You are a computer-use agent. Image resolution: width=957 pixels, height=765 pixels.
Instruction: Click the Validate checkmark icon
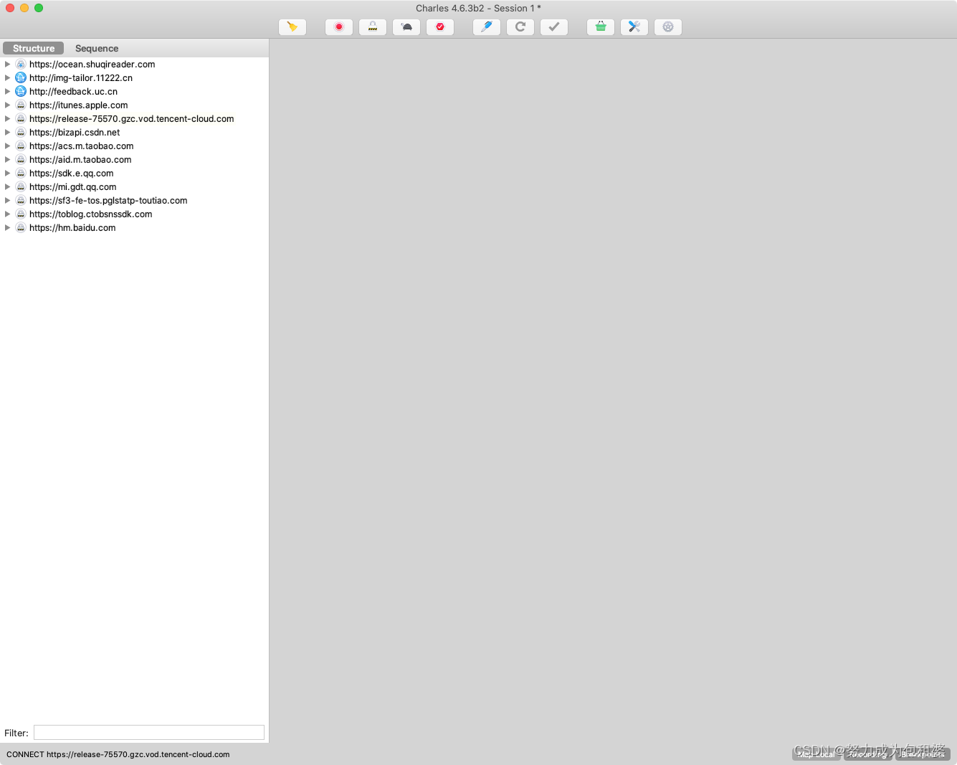554,27
